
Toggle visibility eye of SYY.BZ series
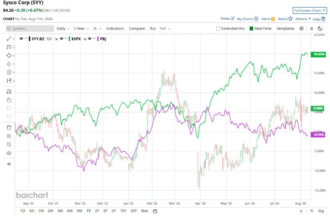pyautogui.click(x=21, y=39)
